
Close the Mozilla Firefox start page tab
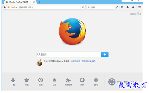[34, 2]
